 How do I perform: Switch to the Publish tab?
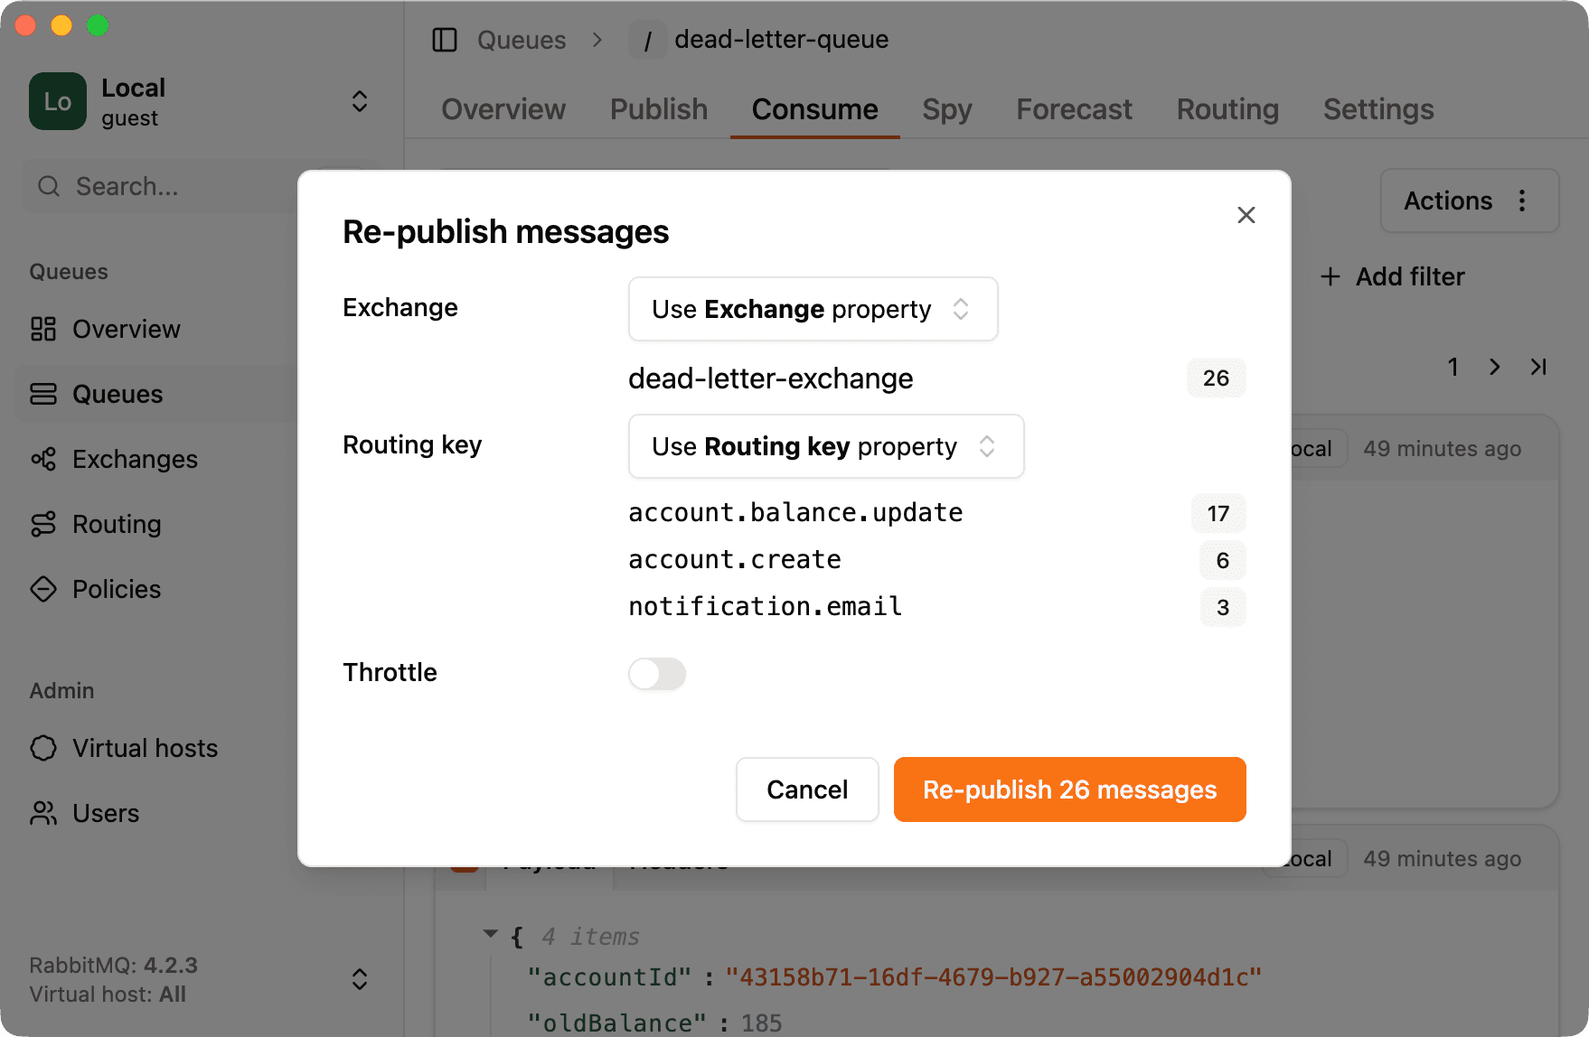658,109
